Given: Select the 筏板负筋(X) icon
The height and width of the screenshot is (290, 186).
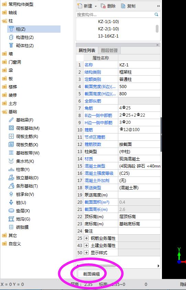Looking at the screenshot, I should [x=11, y=144].
